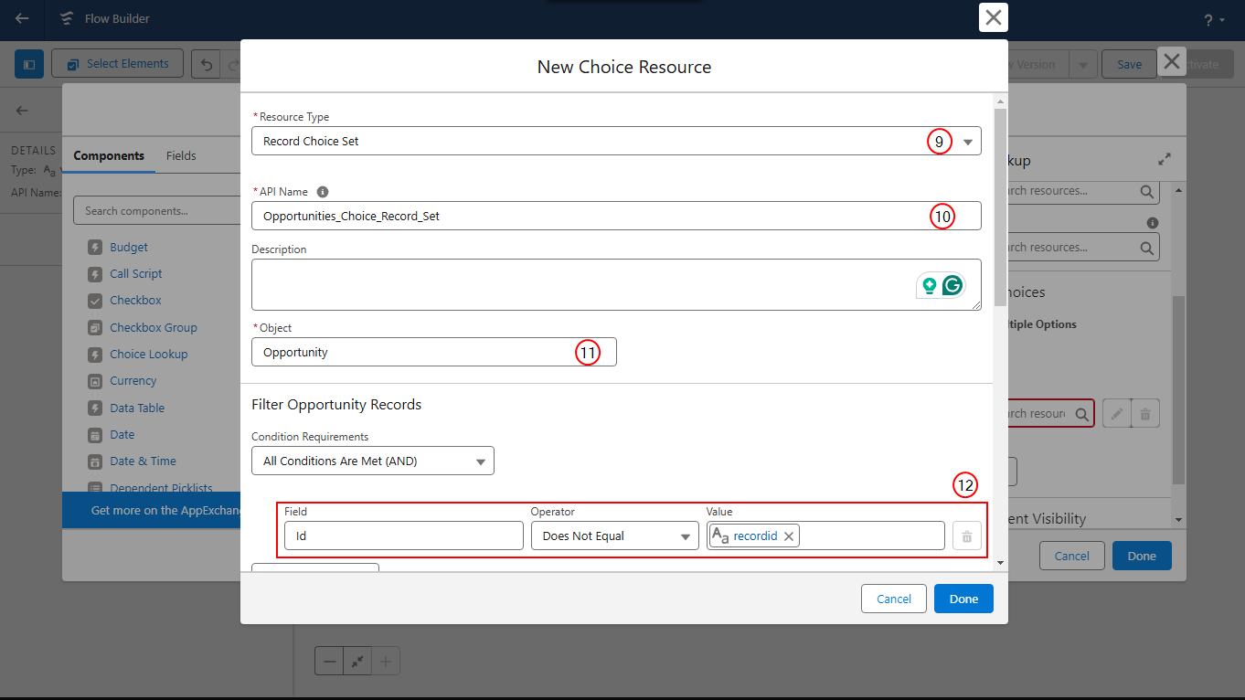Image resolution: width=1245 pixels, height=700 pixels.
Task: Click the Flow Builder back arrow in top bar
Action: tap(22, 18)
